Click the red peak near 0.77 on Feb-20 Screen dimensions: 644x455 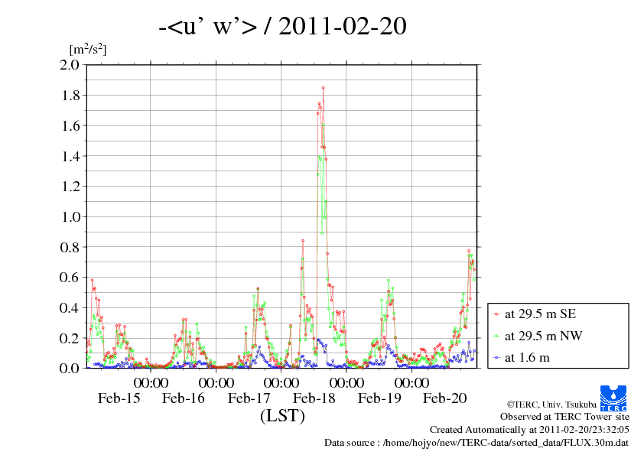tap(469, 251)
